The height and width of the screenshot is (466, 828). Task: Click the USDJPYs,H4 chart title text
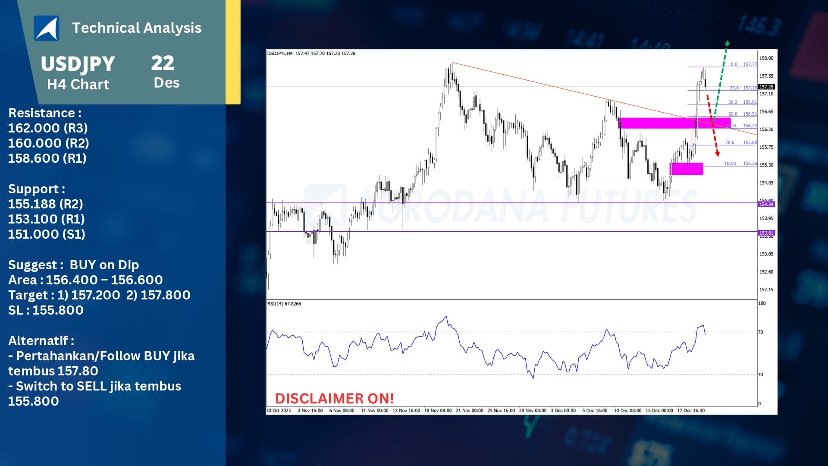tap(279, 54)
